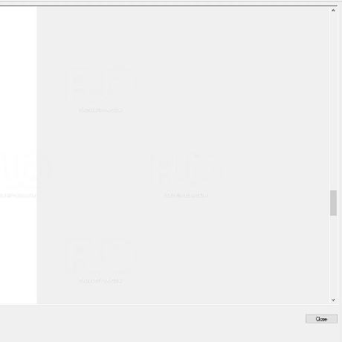
Task: Click the partial FUD watermark at left edge
Action: 25,170
